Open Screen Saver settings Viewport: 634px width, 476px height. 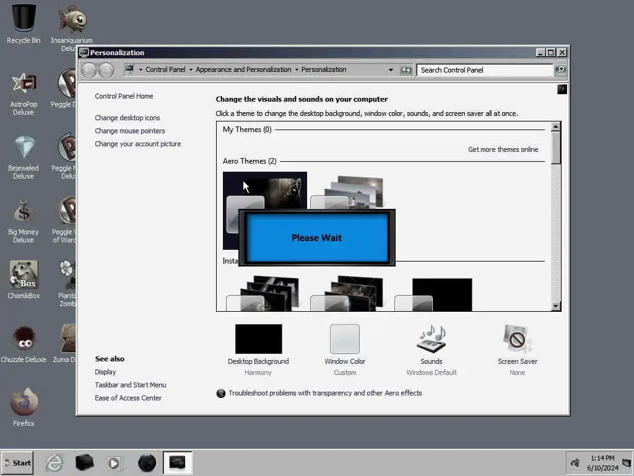pyautogui.click(x=518, y=350)
